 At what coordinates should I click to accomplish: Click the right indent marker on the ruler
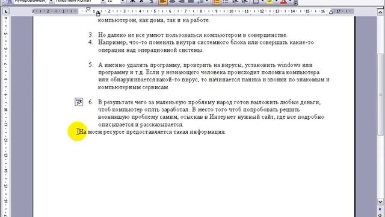coord(331,12)
